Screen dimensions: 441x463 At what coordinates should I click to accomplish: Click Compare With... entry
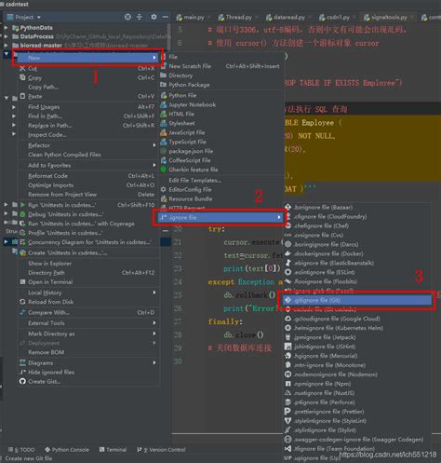[x=87, y=312]
